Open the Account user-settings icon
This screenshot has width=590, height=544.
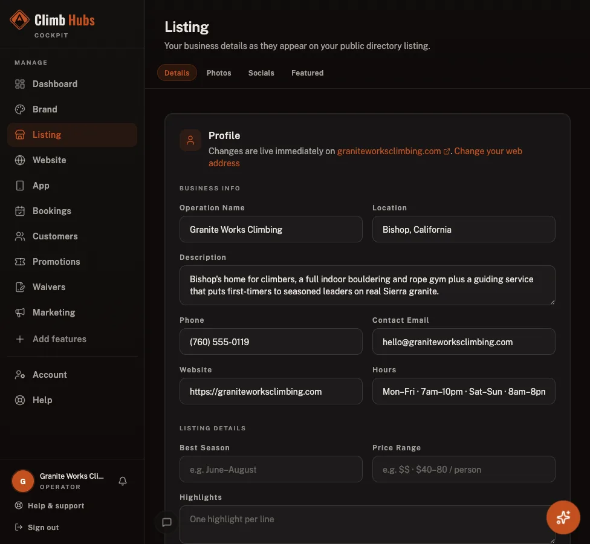pyautogui.click(x=20, y=375)
